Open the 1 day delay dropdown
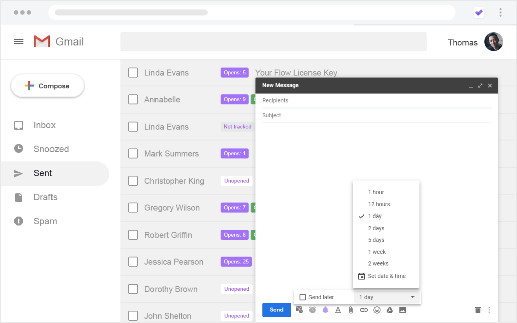This screenshot has height=323, width=517. tap(387, 297)
